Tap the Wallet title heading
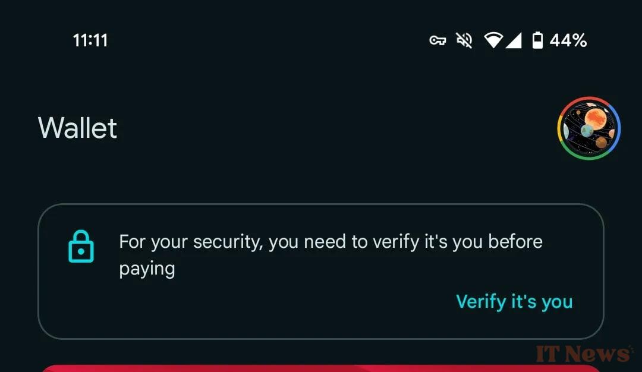642x372 pixels. coord(77,128)
